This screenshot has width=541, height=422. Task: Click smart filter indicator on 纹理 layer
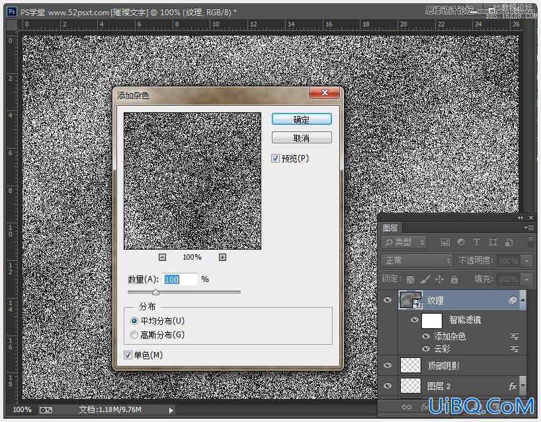tap(513, 300)
